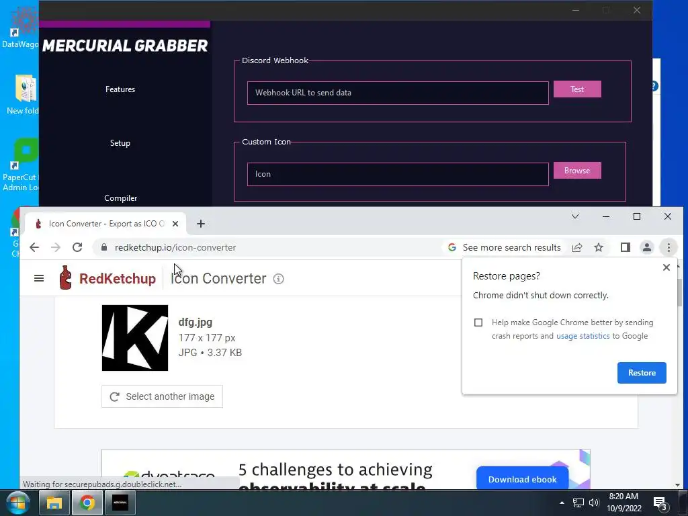The width and height of the screenshot is (688, 516).
Task: Click the RedKetchup bottle logo
Action: point(65,277)
